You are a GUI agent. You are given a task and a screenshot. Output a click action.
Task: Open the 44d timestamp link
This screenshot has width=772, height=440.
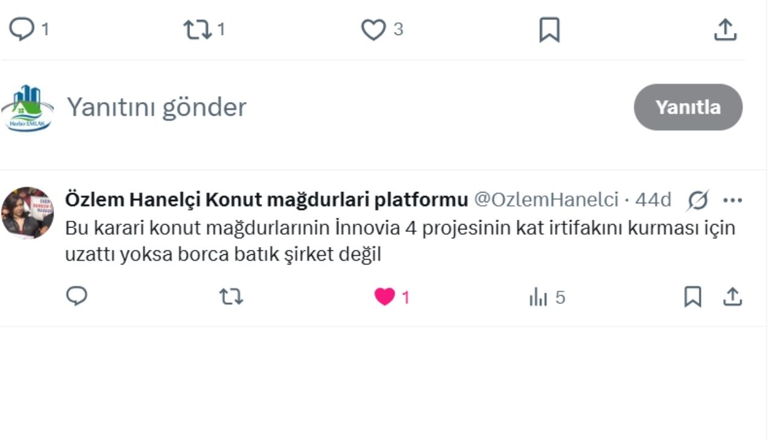[653, 200]
